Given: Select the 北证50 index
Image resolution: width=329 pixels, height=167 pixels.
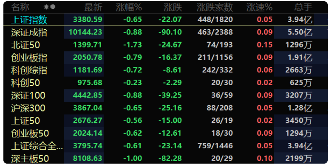Looking at the screenshot, I should click(x=165, y=45).
